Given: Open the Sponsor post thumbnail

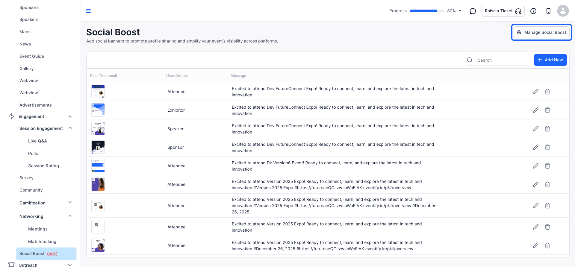Looking at the screenshot, I should click(98, 147).
